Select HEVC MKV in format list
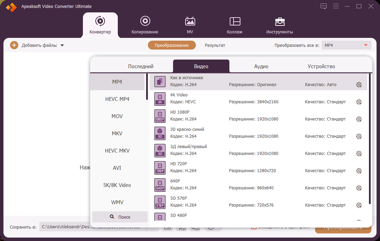The image size is (380, 241). [x=117, y=151]
